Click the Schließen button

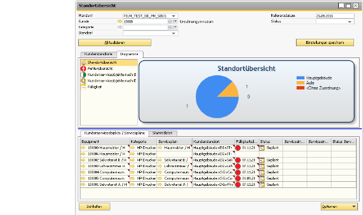click(x=95, y=207)
